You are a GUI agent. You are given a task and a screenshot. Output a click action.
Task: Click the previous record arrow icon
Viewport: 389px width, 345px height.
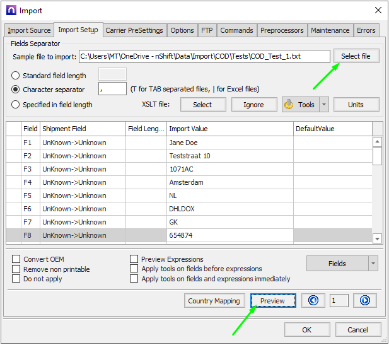(313, 301)
